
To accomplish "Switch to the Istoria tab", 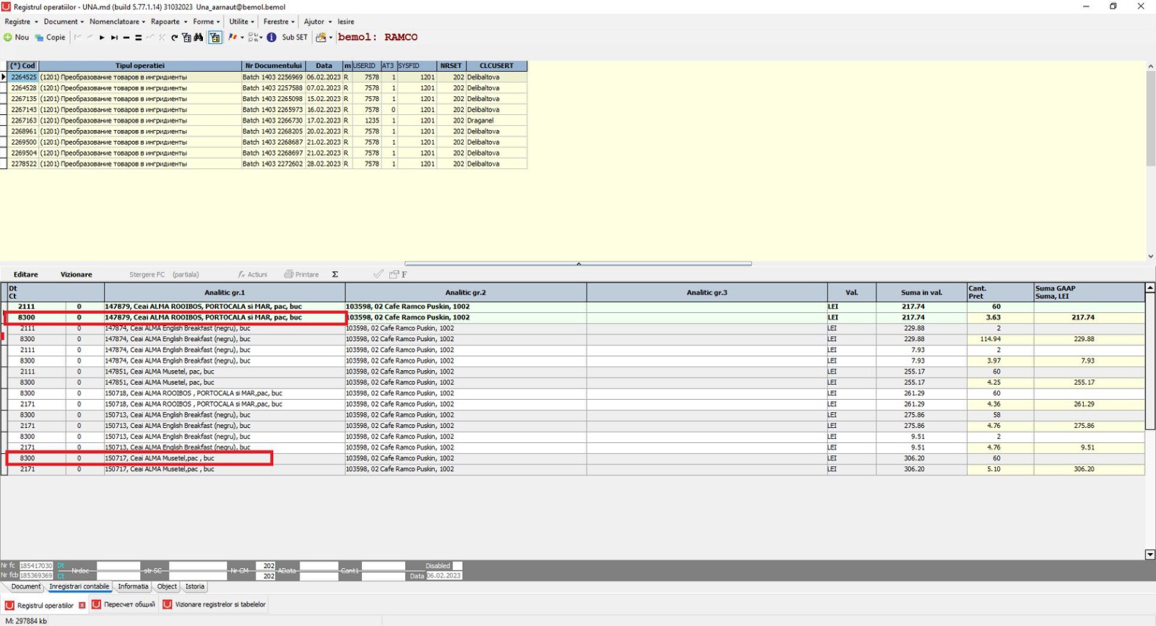I will 195,587.
